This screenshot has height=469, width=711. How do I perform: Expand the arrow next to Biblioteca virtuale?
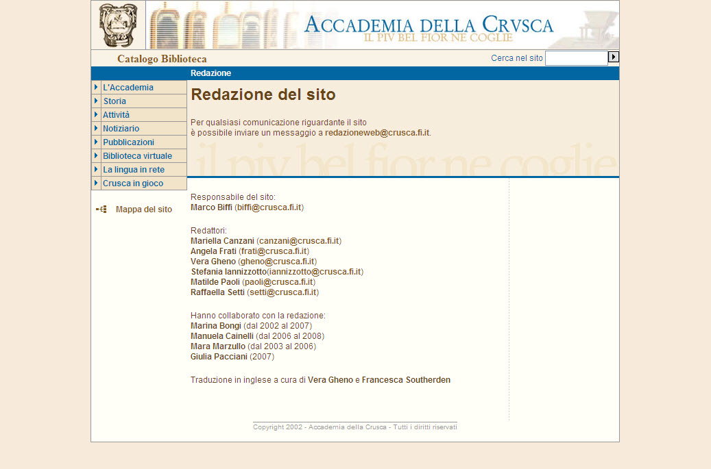click(96, 155)
